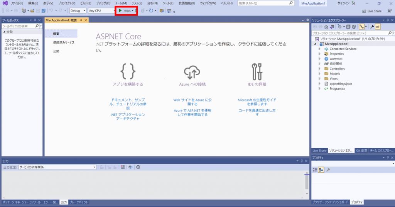This screenshot has height=207, width=395.
Task: Click the feedback icon at top right
Action: [390, 11]
